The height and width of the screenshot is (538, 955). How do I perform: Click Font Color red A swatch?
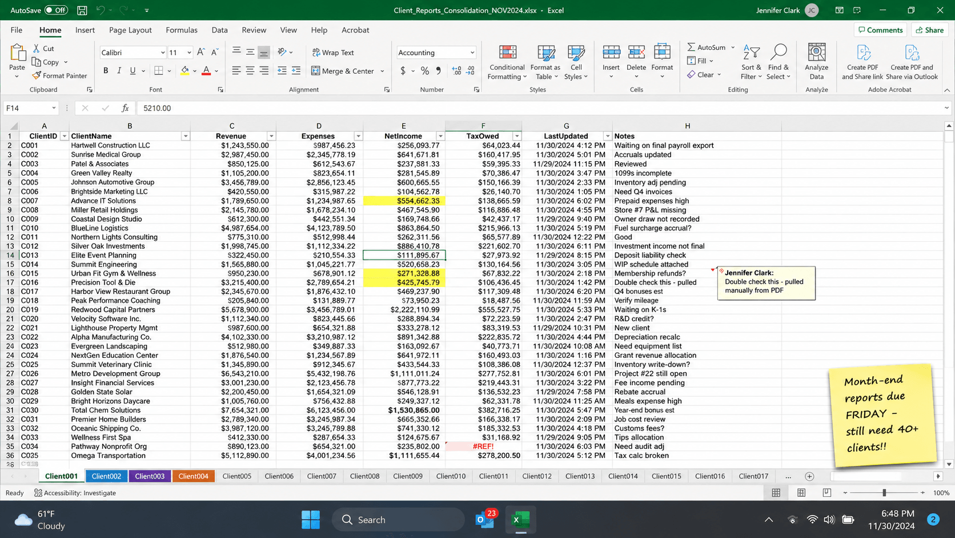click(206, 71)
